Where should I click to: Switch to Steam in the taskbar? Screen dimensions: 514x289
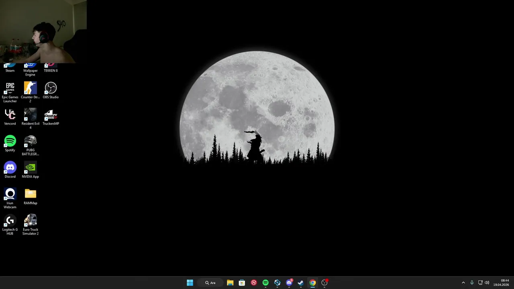(301, 283)
